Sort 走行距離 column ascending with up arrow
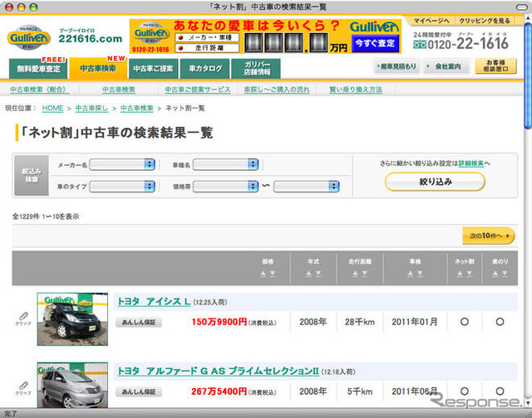Viewport: 532px width, 418px height. click(x=355, y=274)
